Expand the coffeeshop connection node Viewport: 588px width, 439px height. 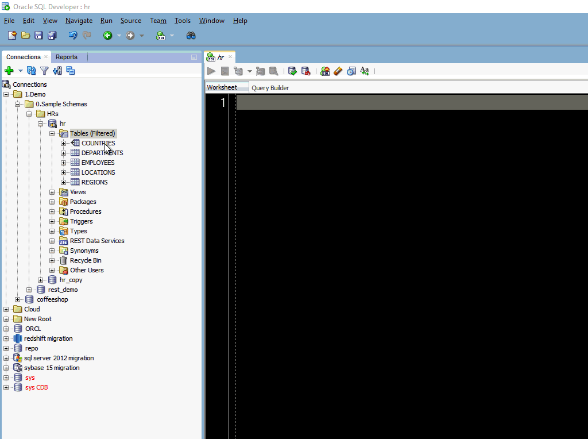(x=18, y=299)
